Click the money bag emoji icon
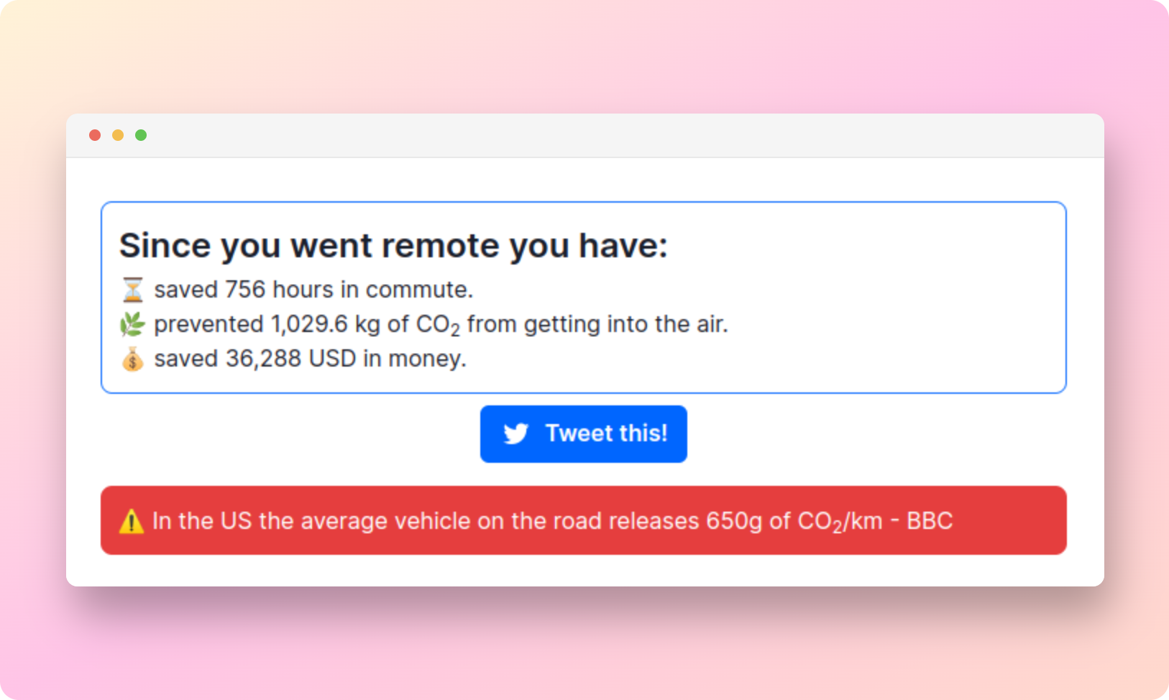The height and width of the screenshot is (700, 1169). pyautogui.click(x=132, y=359)
